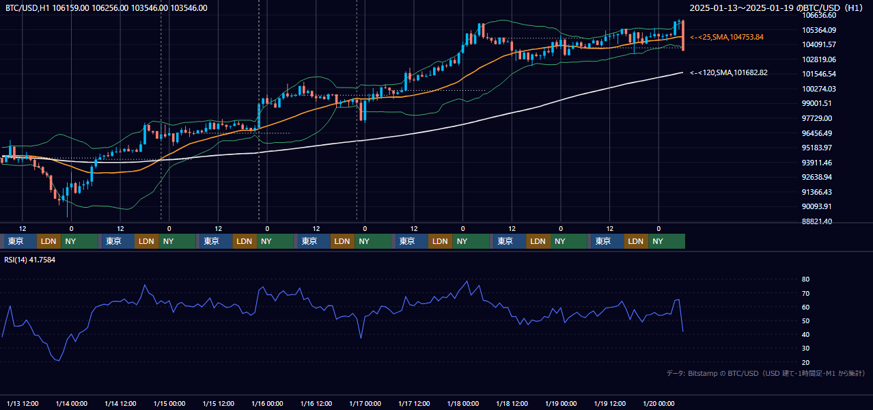Click the RSI(14) 41.7584 indicator label
This screenshot has width=873, height=410.
[30, 260]
